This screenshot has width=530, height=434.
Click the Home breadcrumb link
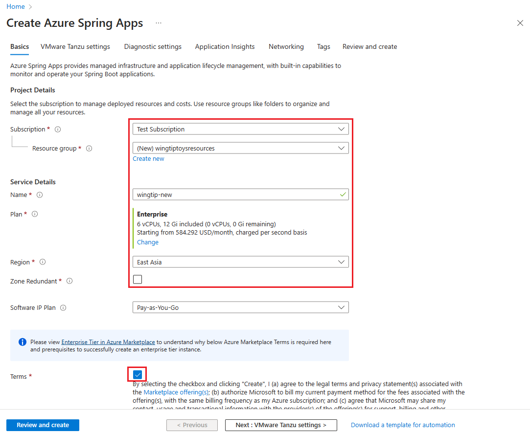(x=16, y=6)
